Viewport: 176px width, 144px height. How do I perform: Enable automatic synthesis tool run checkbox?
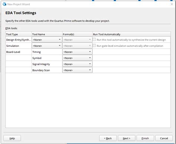94,39
